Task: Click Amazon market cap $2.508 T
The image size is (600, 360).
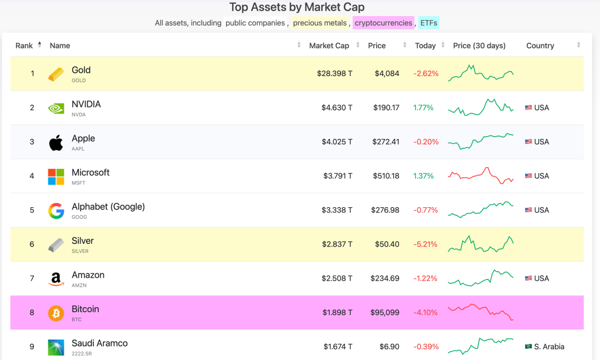Action: (x=337, y=278)
